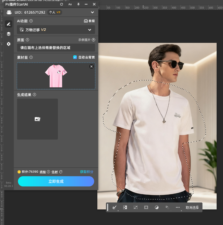Click the 个人 V3 membership badge
Image resolution: width=223 pixels, height=225 pixels.
(55, 12)
